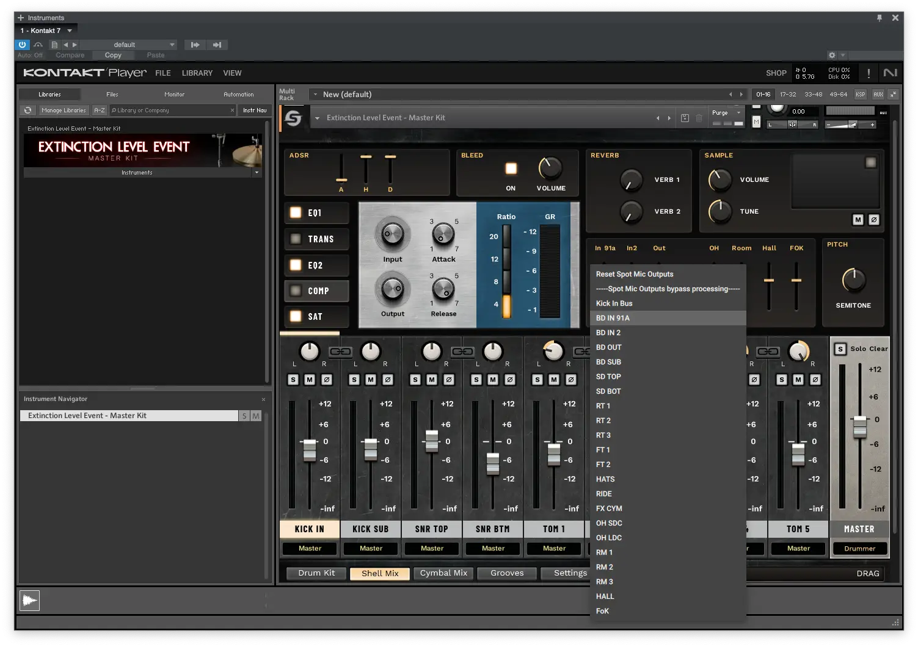Toggle the EQ2 enable button
918x647 pixels.
coord(296,265)
